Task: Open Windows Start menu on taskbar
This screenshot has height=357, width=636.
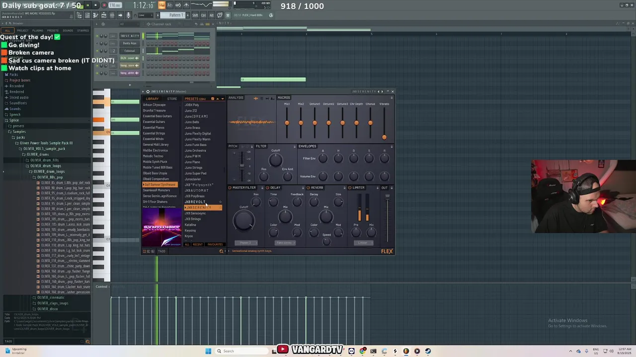Action: [208, 351]
